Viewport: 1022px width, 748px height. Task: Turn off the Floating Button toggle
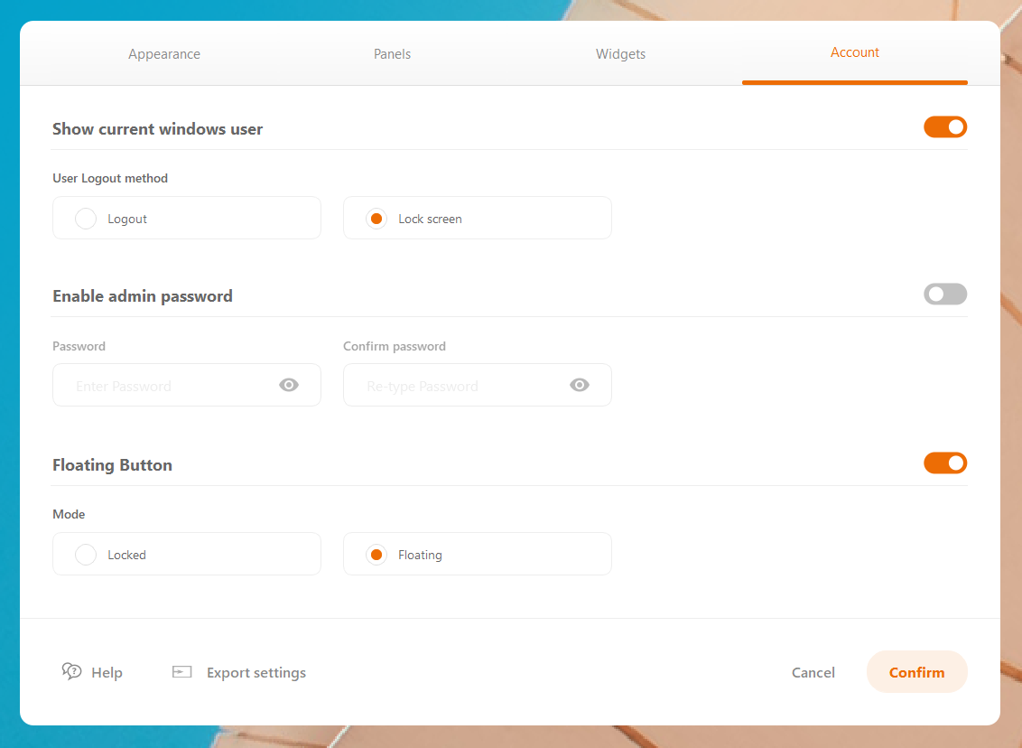point(944,463)
